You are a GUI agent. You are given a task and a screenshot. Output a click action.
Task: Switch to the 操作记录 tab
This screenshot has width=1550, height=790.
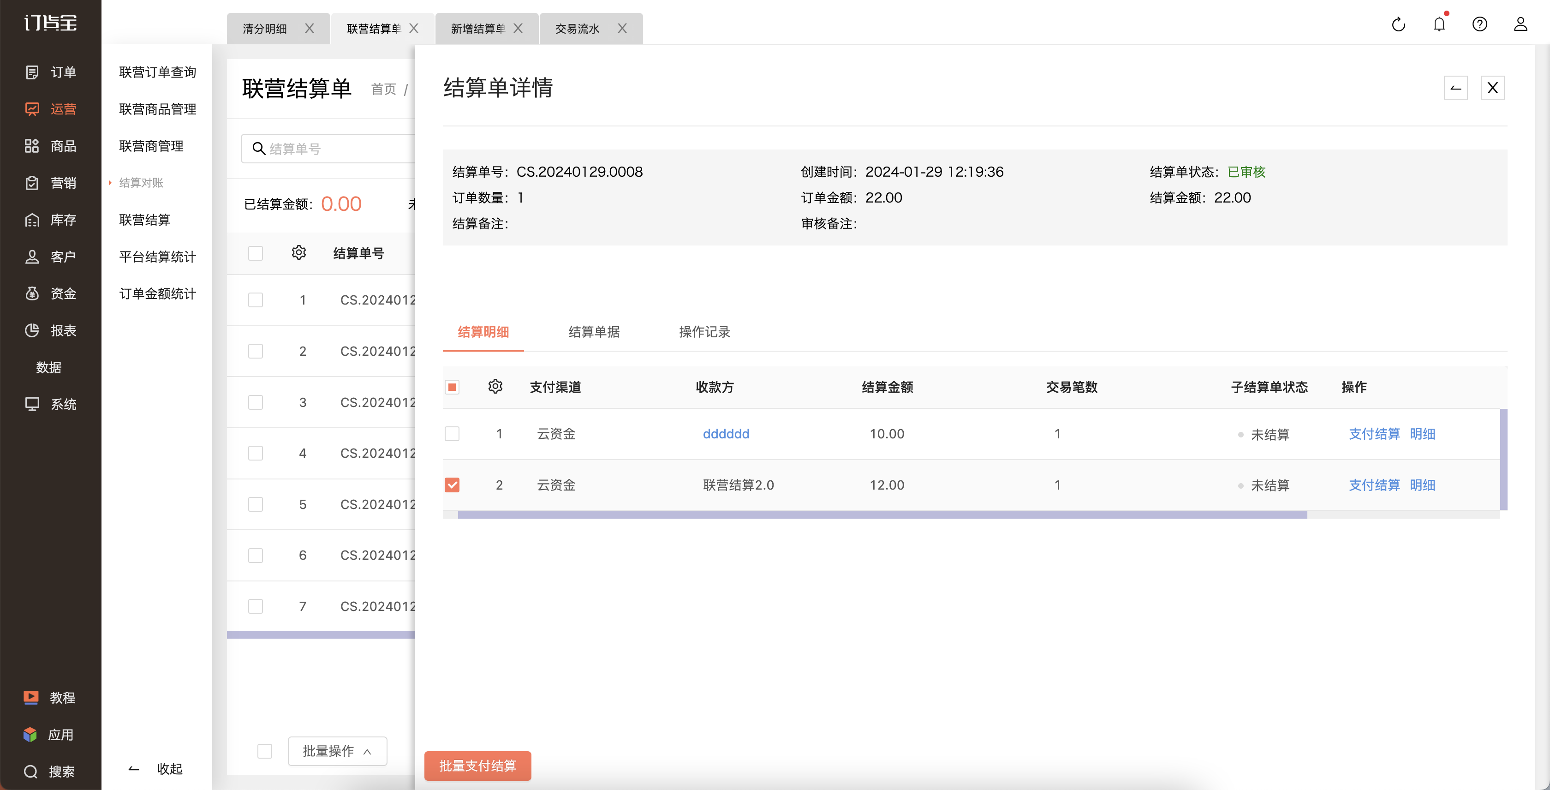[x=704, y=332]
